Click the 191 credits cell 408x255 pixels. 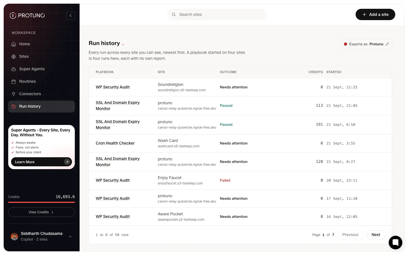(x=319, y=125)
